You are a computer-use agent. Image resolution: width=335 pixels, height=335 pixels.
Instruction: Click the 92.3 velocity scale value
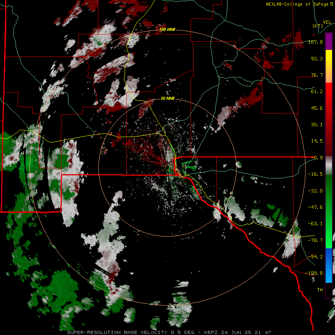pos(317,58)
